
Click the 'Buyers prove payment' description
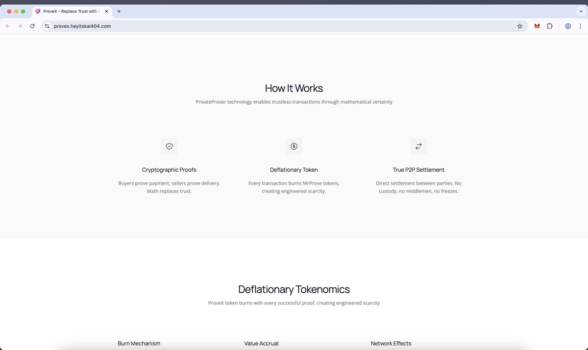[x=169, y=187]
